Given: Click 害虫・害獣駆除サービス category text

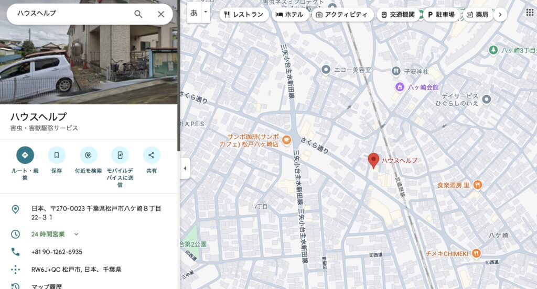Looking at the screenshot, I should click(x=44, y=128).
